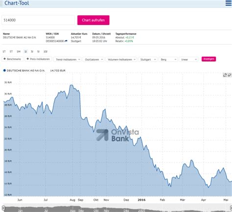
Task: Select the pencil drawing tool icon
Action: pyautogui.click(x=225, y=75)
